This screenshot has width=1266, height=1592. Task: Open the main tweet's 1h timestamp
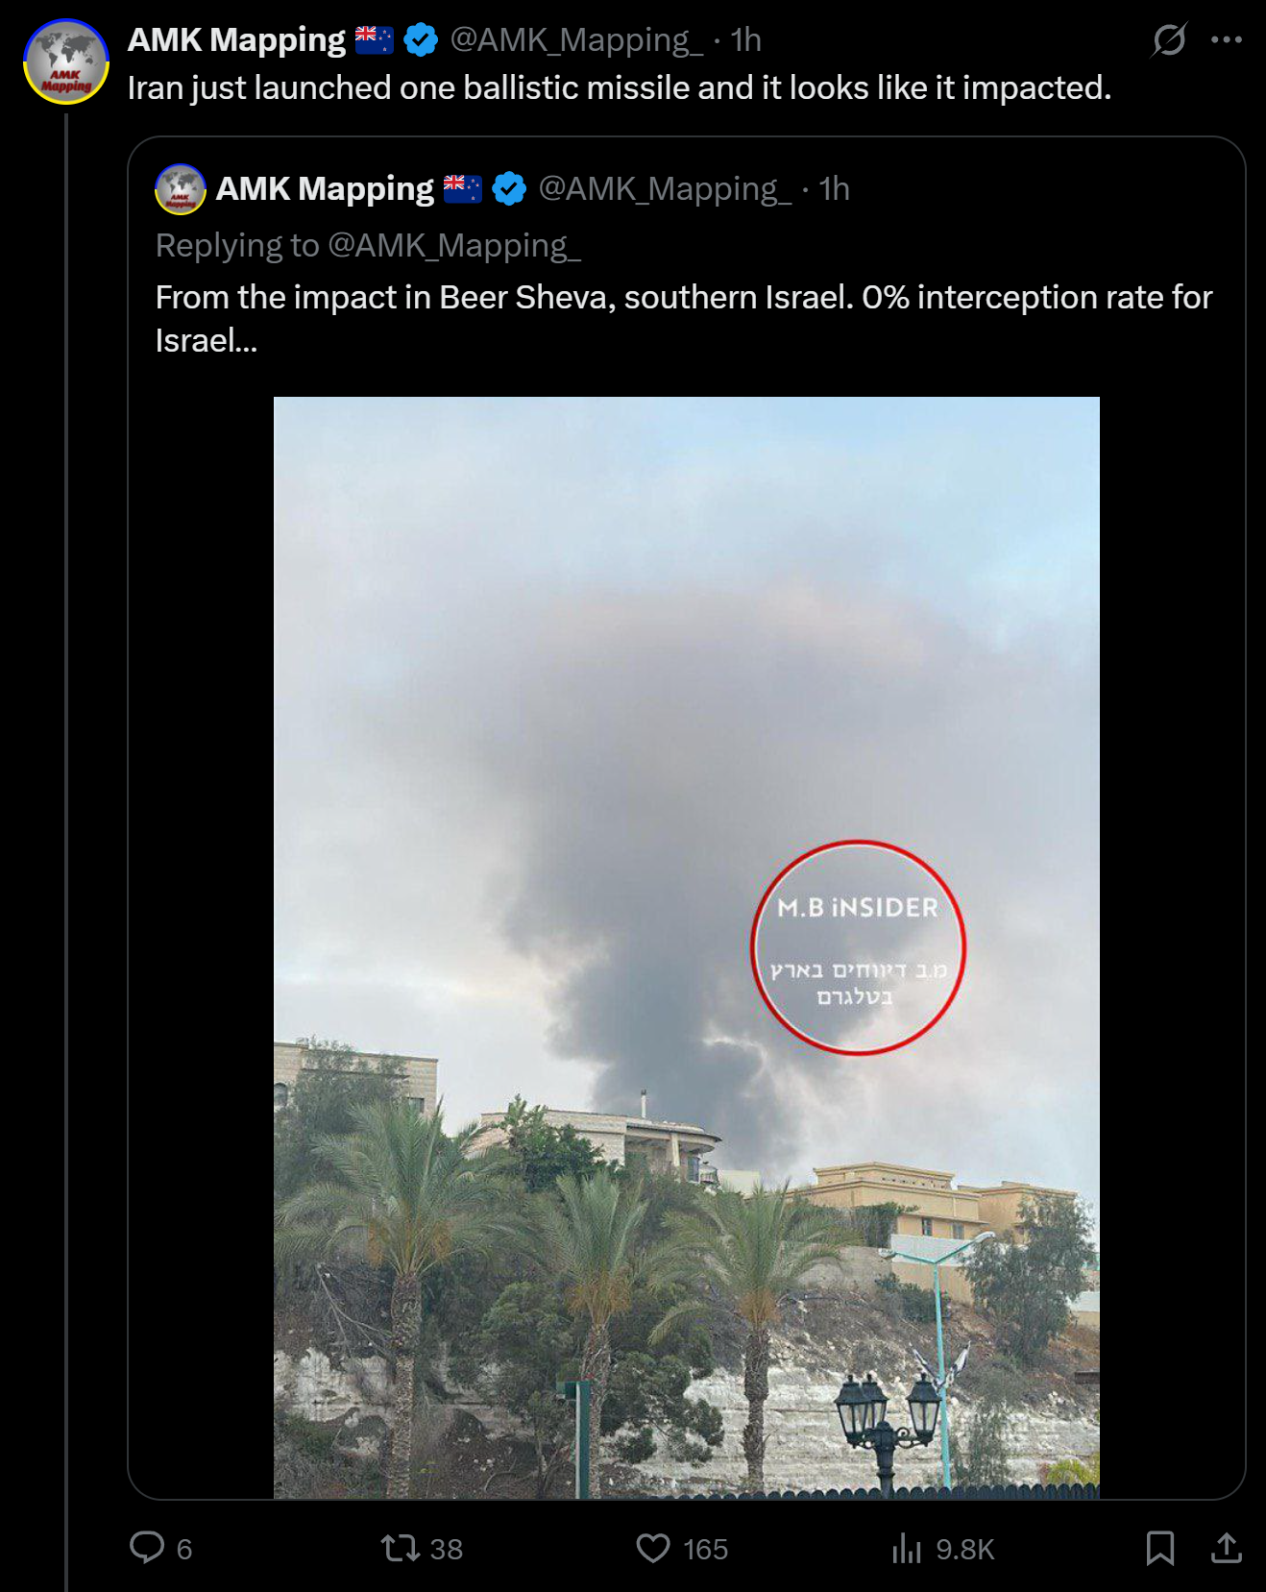(746, 39)
